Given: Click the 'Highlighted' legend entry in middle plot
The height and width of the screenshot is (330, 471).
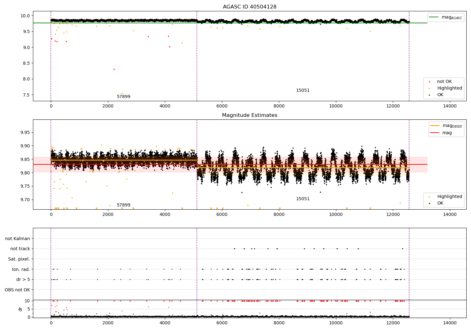Looking at the screenshot, I should (x=446, y=197).
